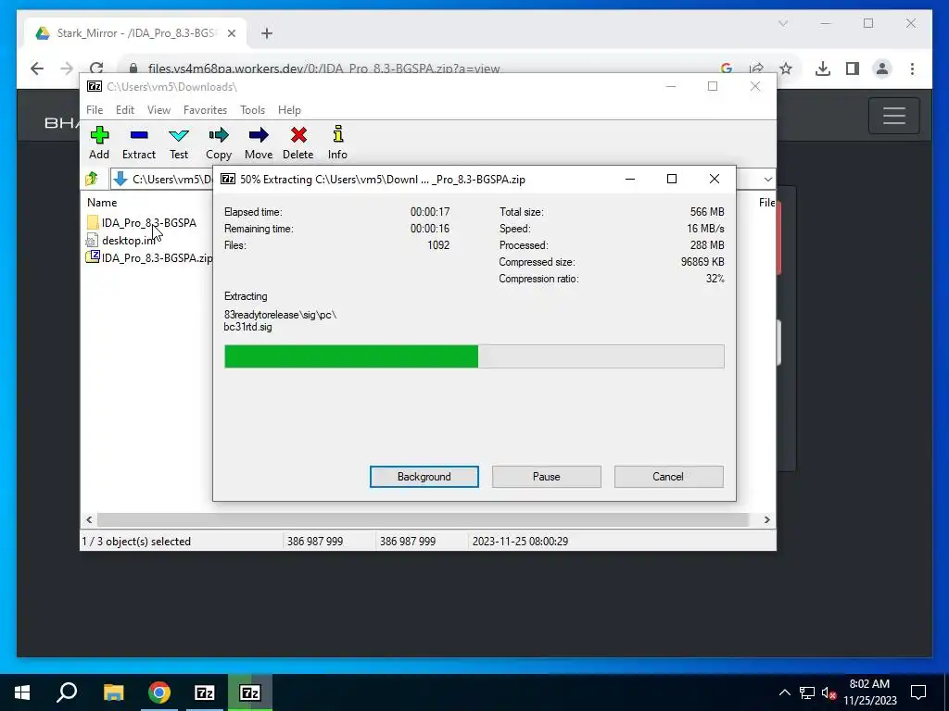Click the Copy toolbar icon in 7-Zip
The height and width of the screenshot is (711, 949).
pyautogui.click(x=219, y=143)
